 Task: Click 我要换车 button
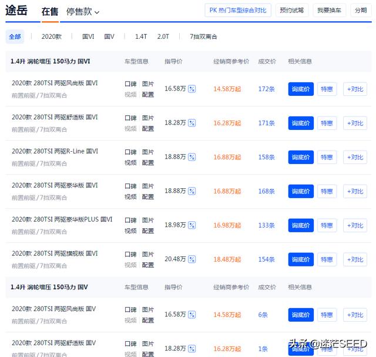click(329, 11)
